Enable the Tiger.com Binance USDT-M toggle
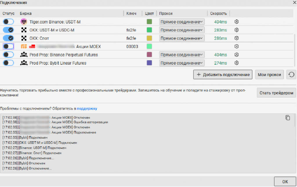 (8, 22)
